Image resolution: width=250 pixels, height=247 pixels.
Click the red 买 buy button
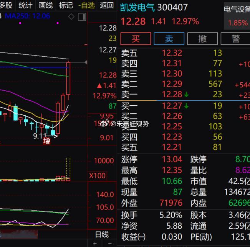click(136, 39)
